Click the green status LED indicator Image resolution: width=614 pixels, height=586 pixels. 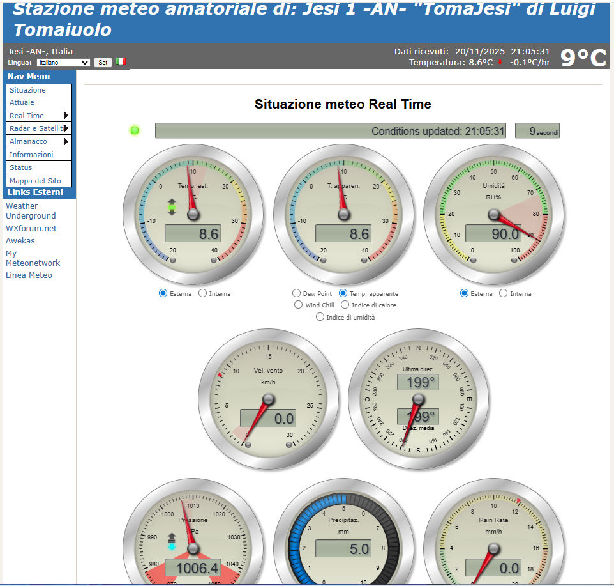(135, 131)
